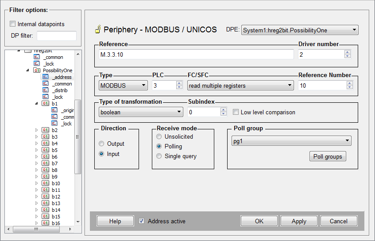Click the _distrib config icon
Screen dimensions: 375x241
pyautogui.click(x=46, y=90)
